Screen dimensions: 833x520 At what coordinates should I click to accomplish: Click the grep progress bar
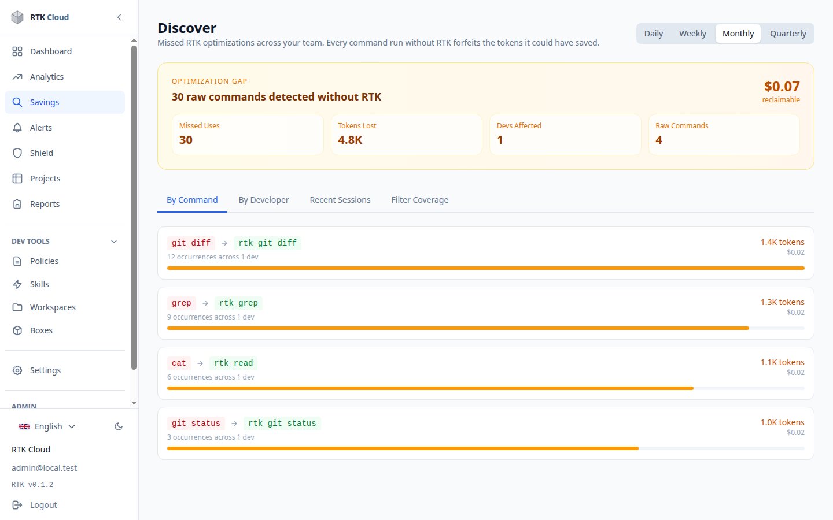486,328
